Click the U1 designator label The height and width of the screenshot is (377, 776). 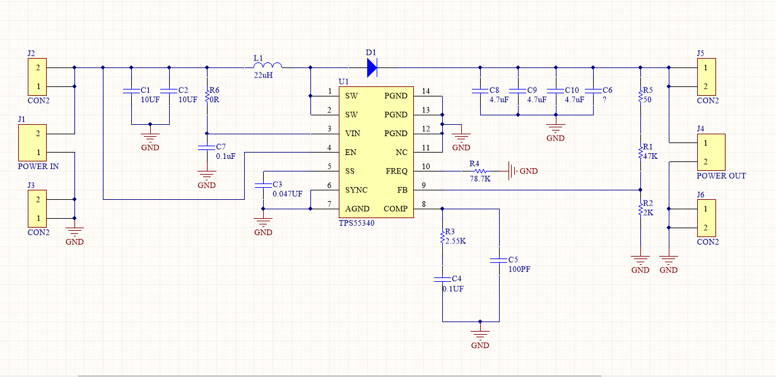pos(343,82)
